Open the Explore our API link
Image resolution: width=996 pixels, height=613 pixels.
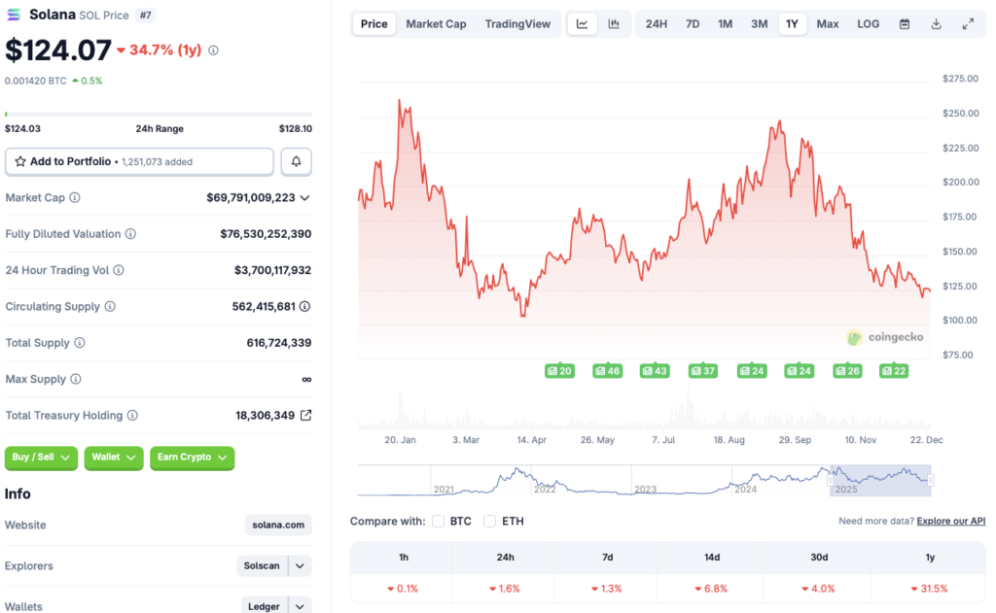click(x=950, y=521)
